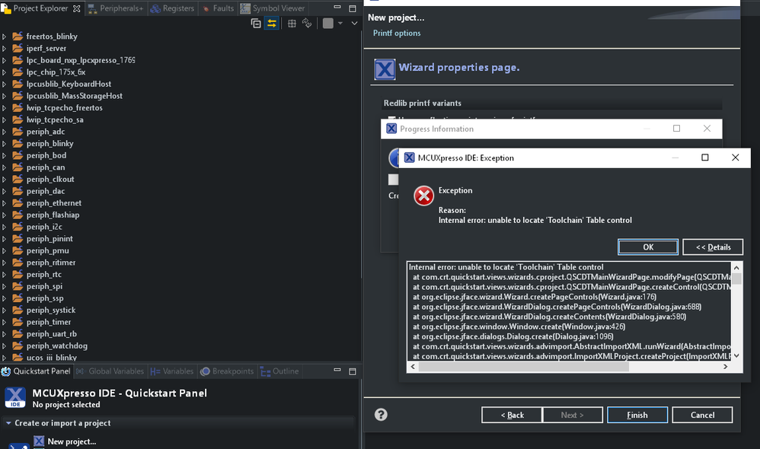Select the periph_pinint project
Viewport: 760px width, 449px height.
49,239
